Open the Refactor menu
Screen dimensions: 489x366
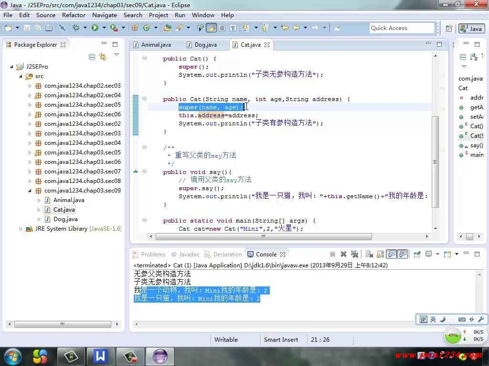point(74,15)
